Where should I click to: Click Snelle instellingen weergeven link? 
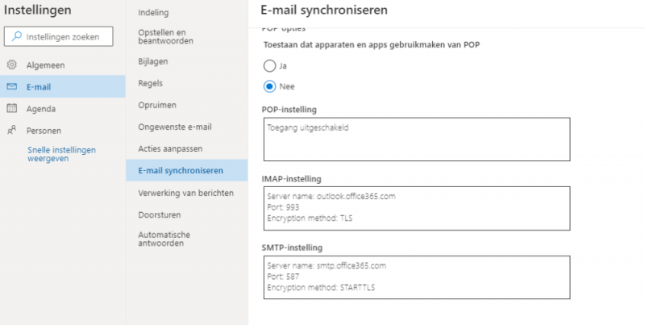click(x=62, y=153)
